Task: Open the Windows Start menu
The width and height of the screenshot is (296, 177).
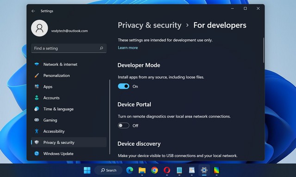Action: (87, 170)
